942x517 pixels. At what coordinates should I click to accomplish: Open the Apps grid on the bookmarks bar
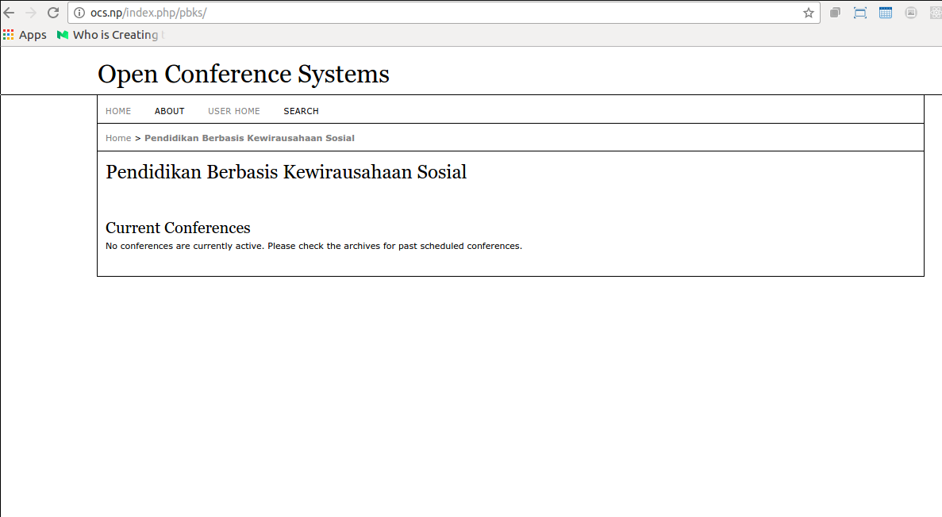click(9, 34)
